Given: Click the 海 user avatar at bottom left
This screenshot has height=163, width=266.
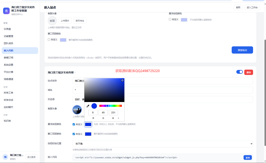Looking at the screenshot, I should click(5, 157).
